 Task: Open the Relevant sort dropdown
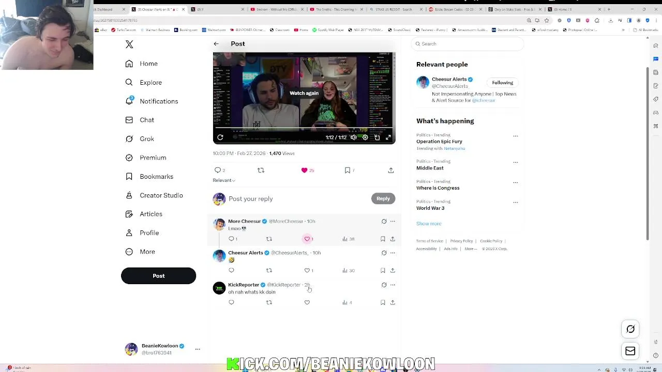pos(224,180)
